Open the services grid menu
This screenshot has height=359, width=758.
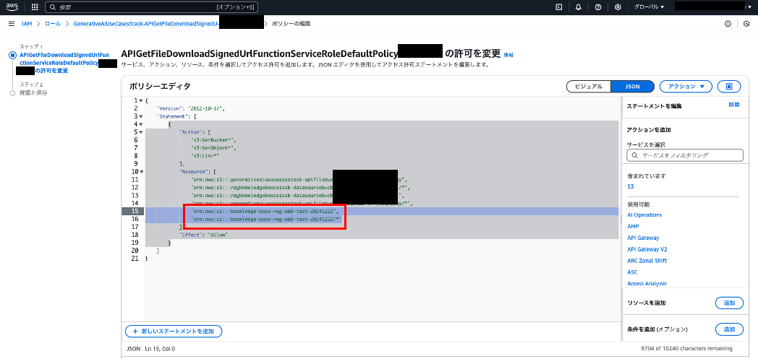(35, 7)
